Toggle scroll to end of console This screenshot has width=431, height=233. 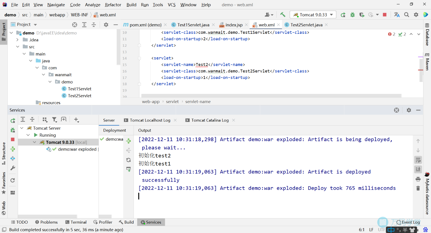(x=418, y=169)
